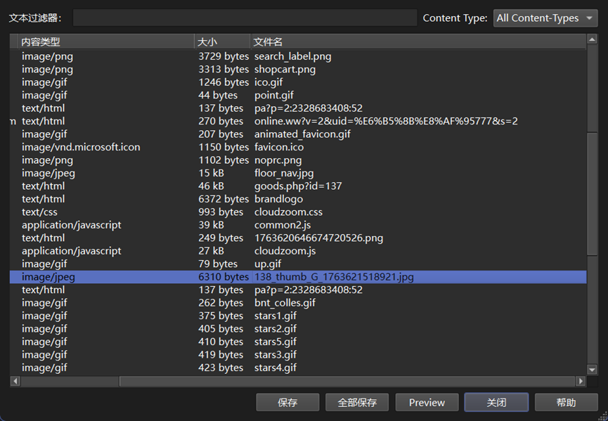This screenshot has height=421, width=608.
Task: Click the 全部保存 button
Action: coord(357,402)
